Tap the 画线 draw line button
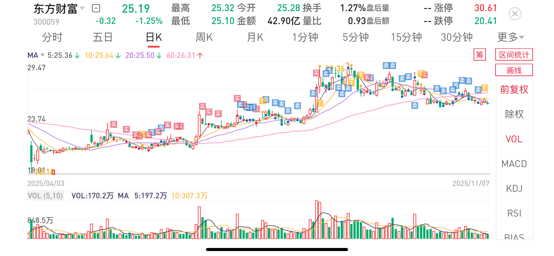The image size is (554, 256). 514,70
